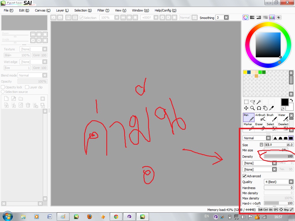Click the SPC modifier button
The width and height of the screenshot is (295, 221).
(276, 209)
